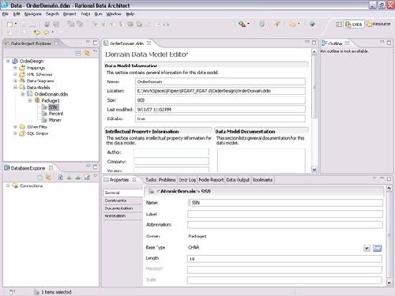Open the Constraints properties section
This screenshot has height=296, width=395.
(x=122, y=200)
